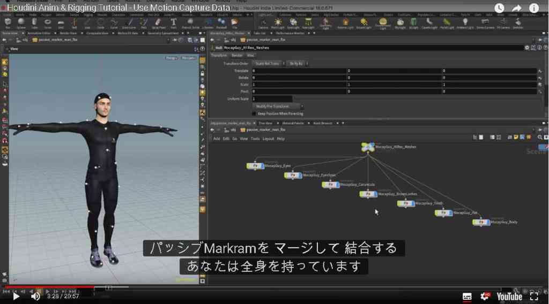Create a Volume Light from the shelf
This screenshot has height=304, width=549.
click(x=345, y=24)
